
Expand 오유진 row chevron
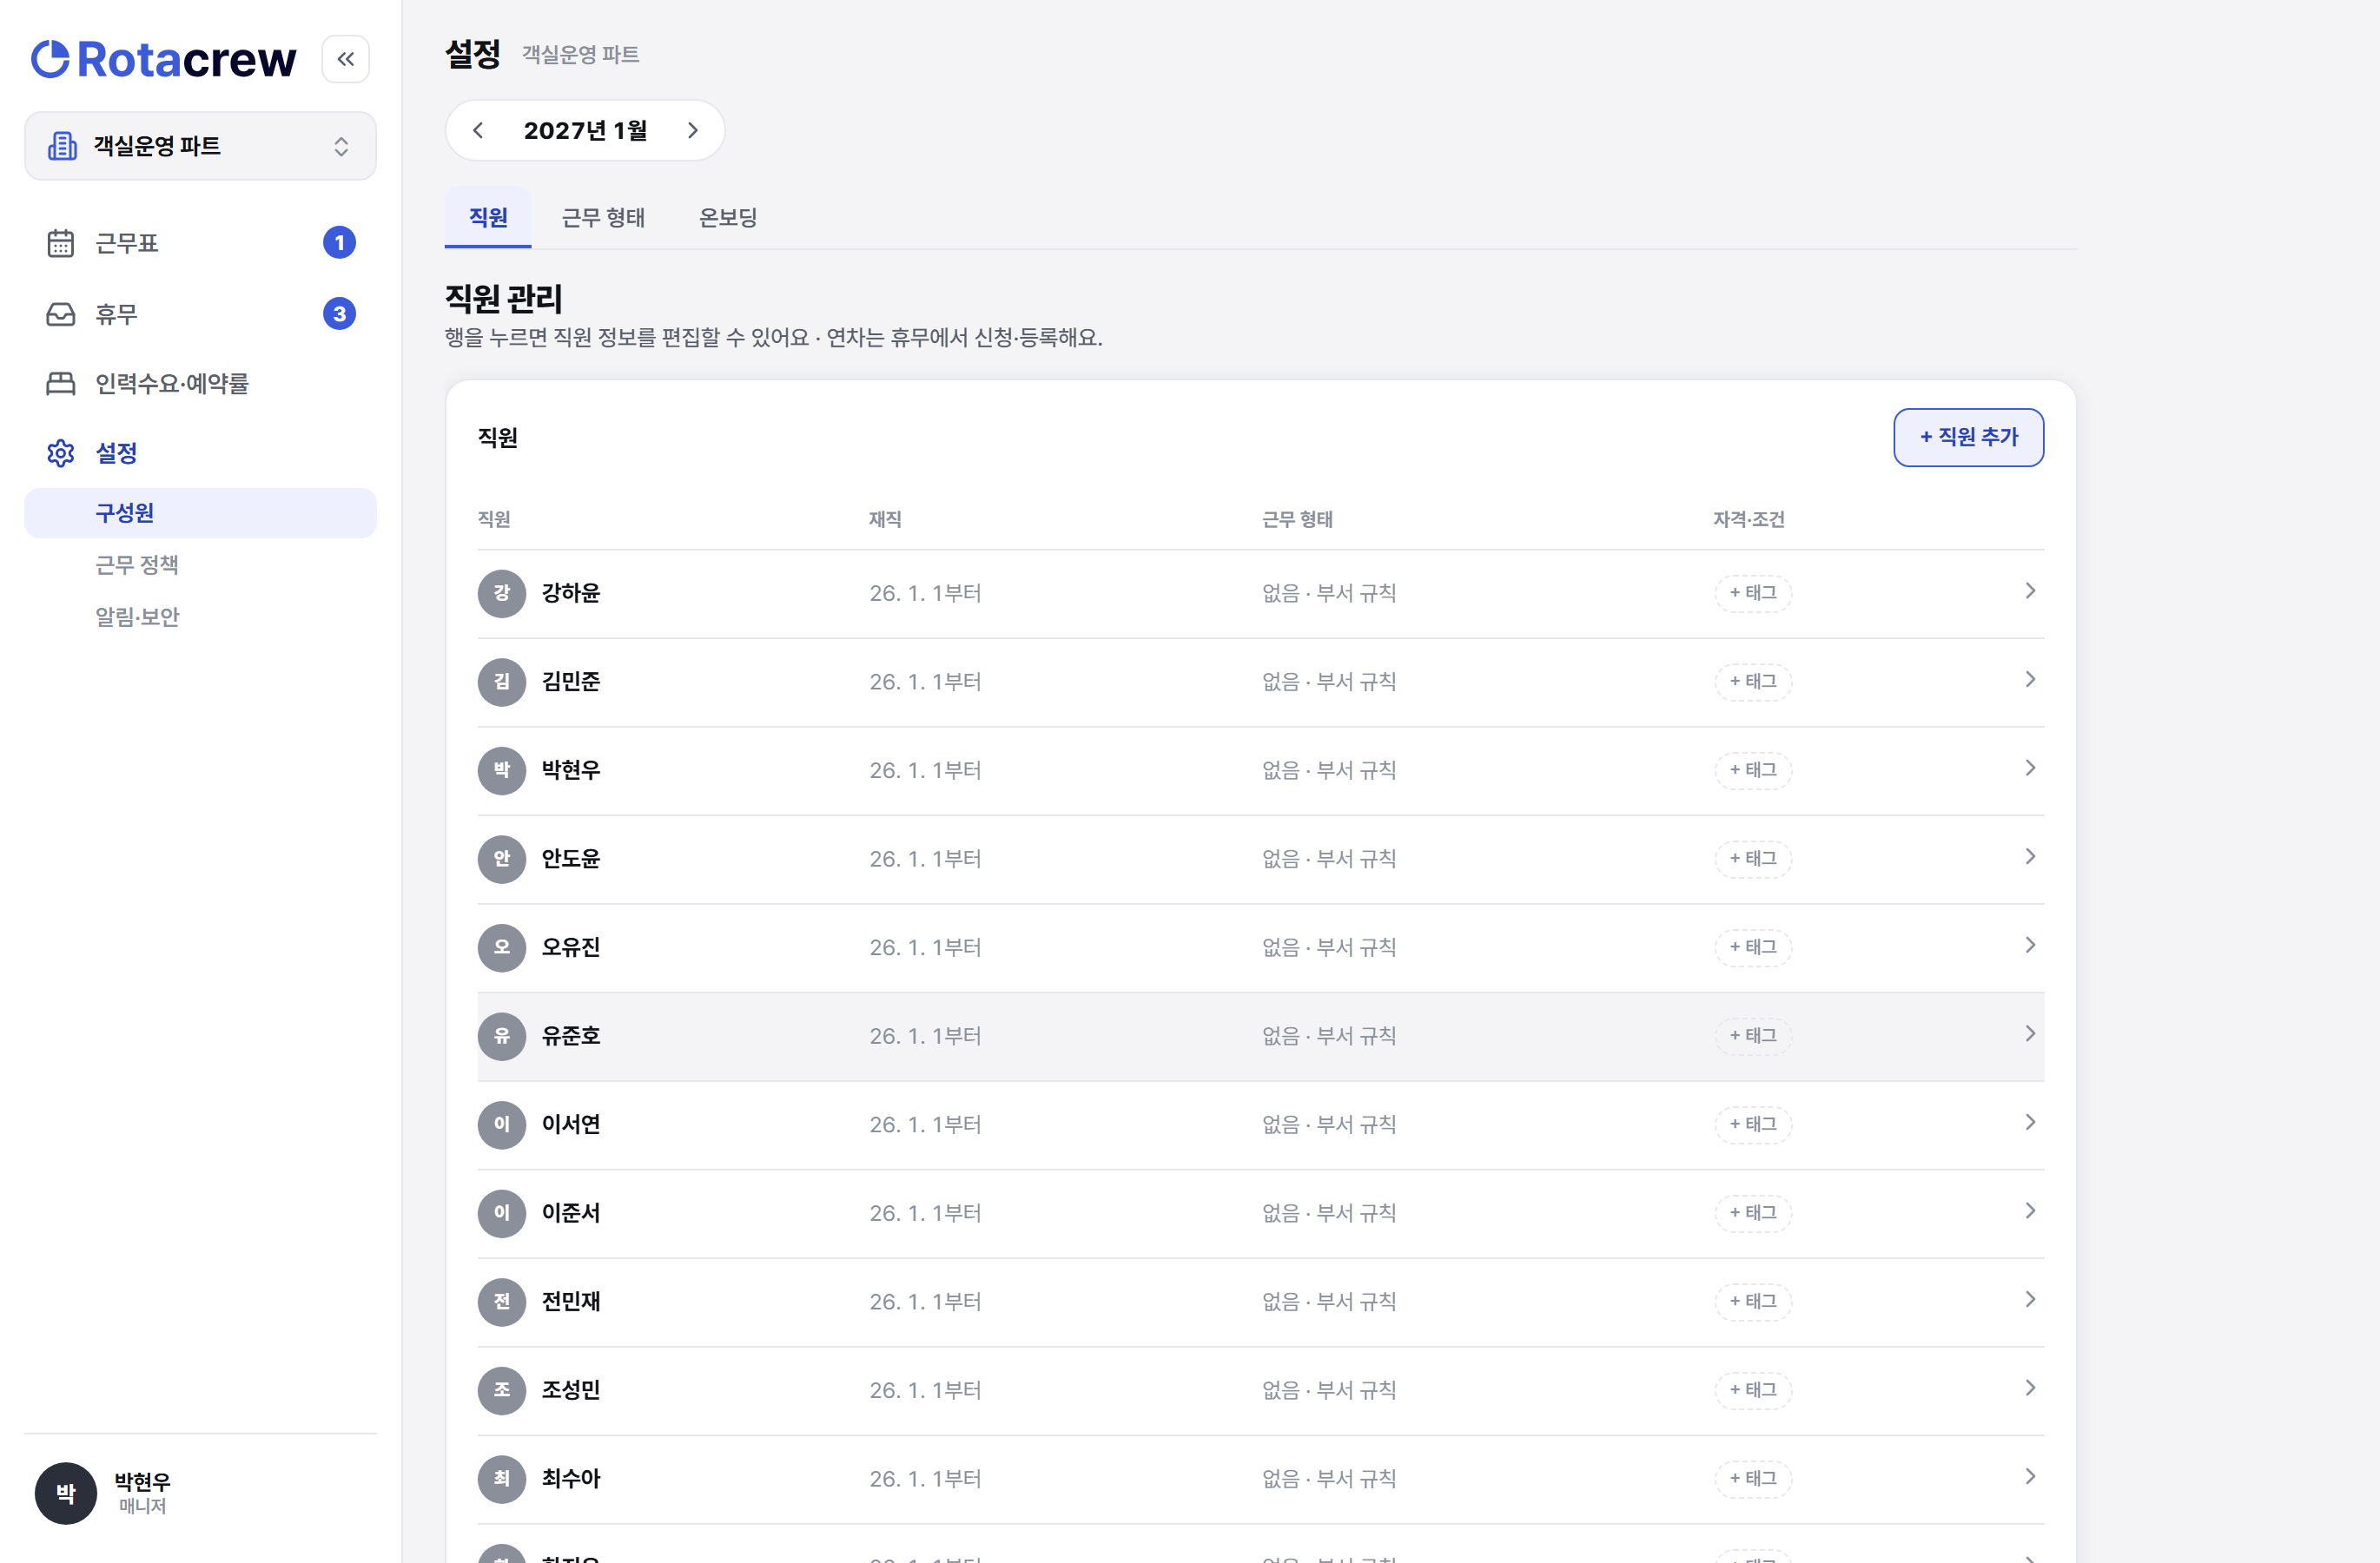point(2029,946)
